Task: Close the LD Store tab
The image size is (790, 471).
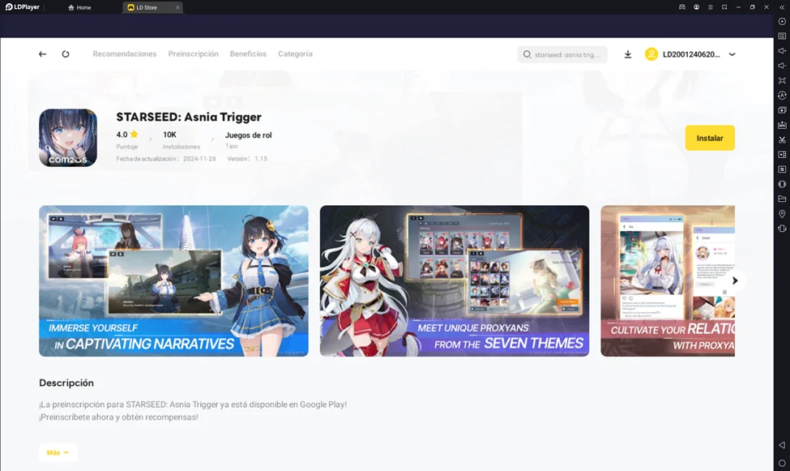Action: [177, 7]
